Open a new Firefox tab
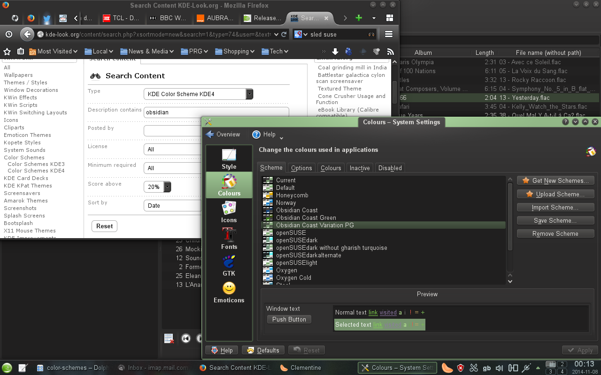Screen dimensions: 601x375 tap(359, 18)
